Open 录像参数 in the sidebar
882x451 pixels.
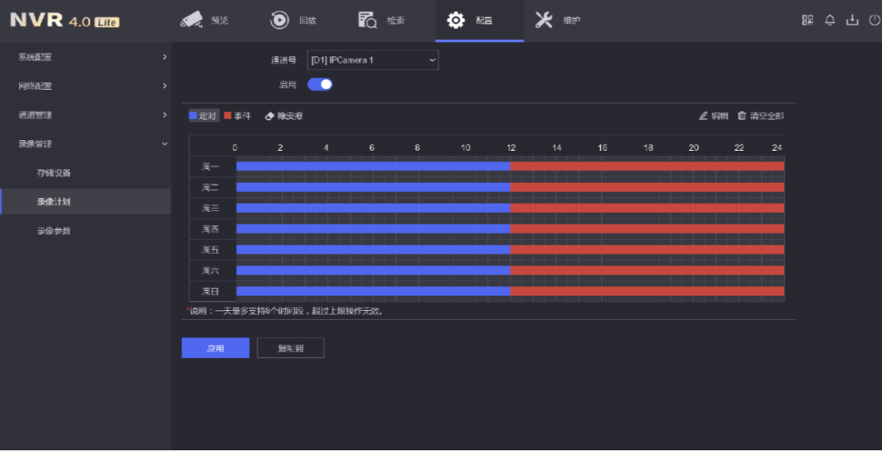point(54,231)
